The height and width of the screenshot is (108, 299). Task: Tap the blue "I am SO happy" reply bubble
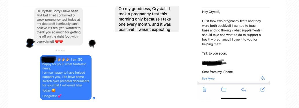66,77
